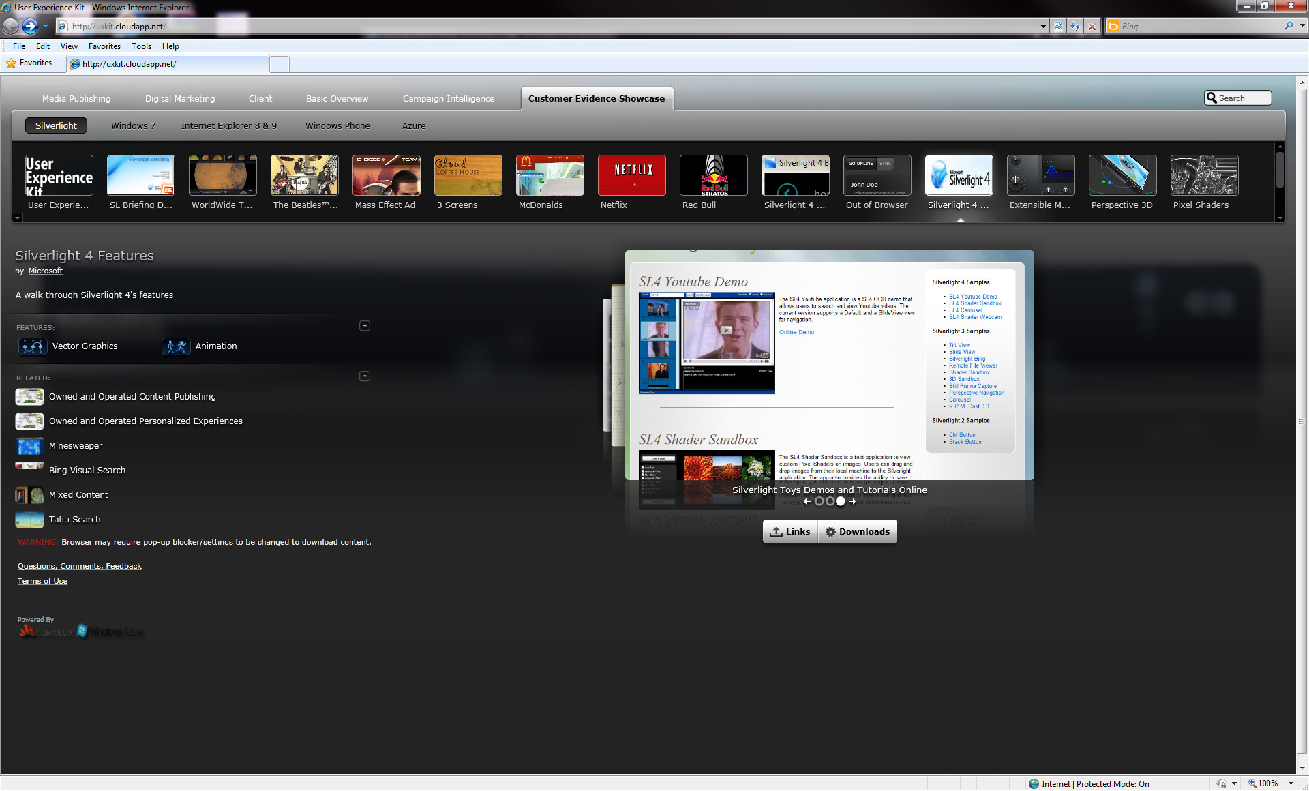Open the Terms of Use link

42,581
